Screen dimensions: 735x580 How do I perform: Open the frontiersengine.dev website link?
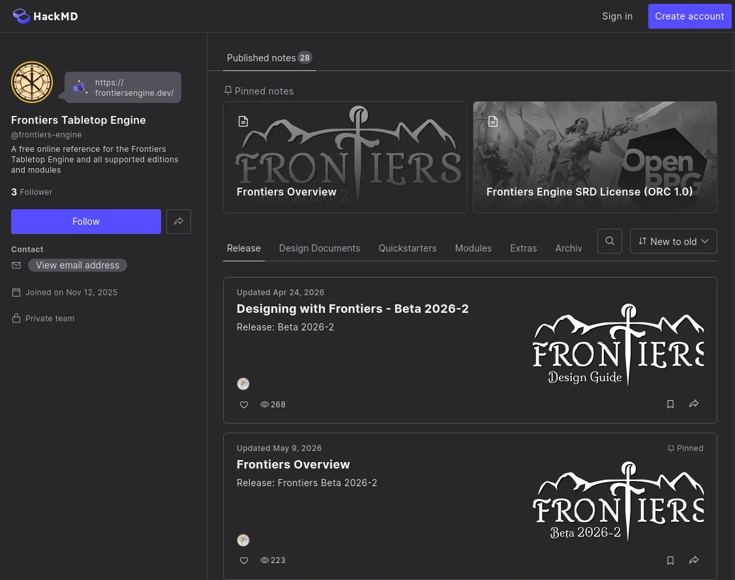134,87
